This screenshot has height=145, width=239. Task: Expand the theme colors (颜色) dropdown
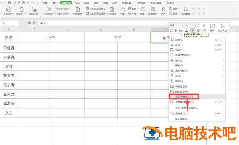tap(137, 9)
